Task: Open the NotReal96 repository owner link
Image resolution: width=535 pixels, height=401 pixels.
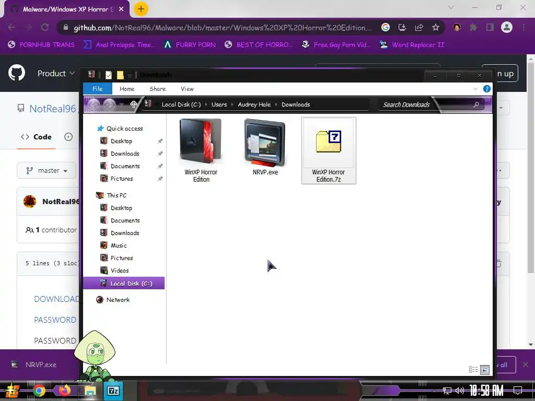Action: click(x=53, y=109)
